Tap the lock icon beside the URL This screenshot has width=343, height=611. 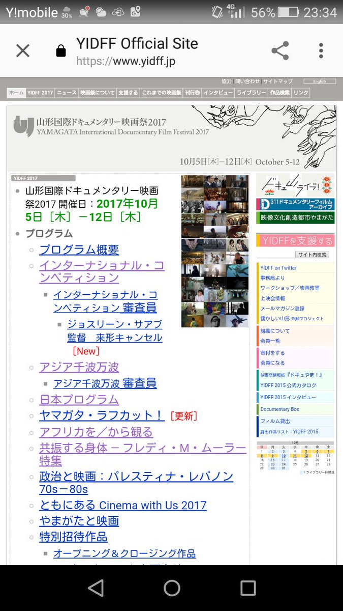point(60,51)
